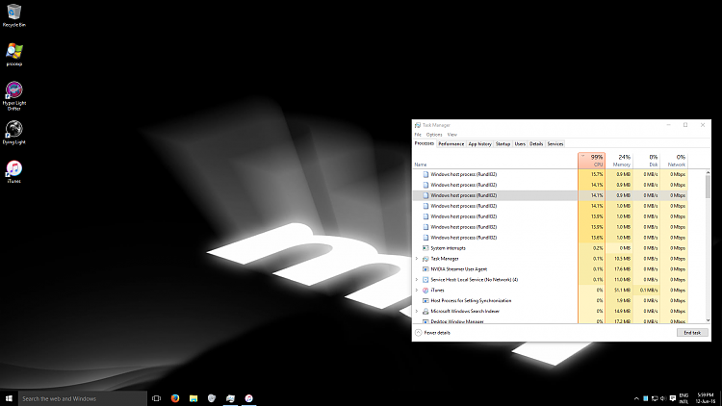The height and width of the screenshot is (406, 722).
Task: Click the blue system tray icon
Action: pyautogui.click(x=646, y=398)
